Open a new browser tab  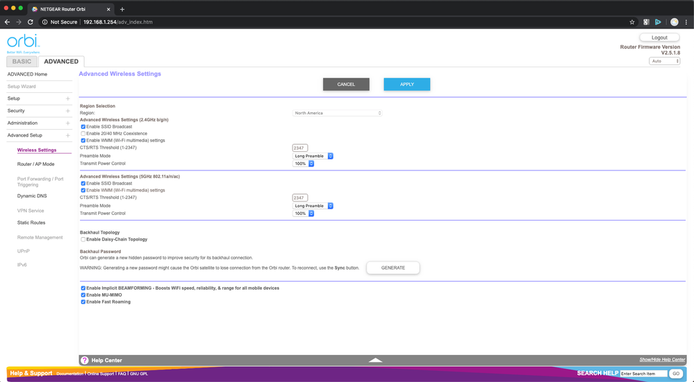tap(122, 9)
